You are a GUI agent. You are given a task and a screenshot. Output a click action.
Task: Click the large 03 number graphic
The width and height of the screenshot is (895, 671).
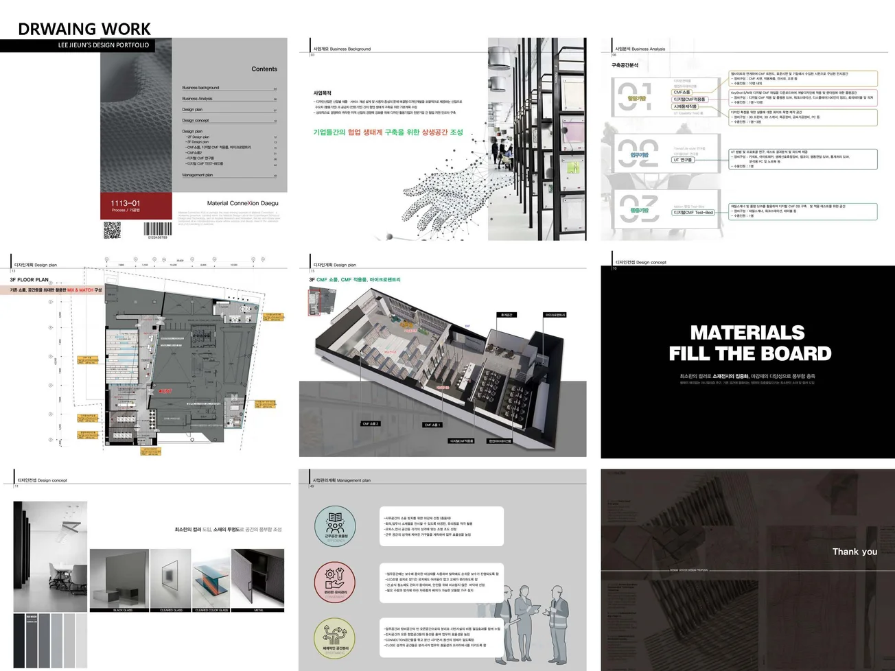[639, 209]
